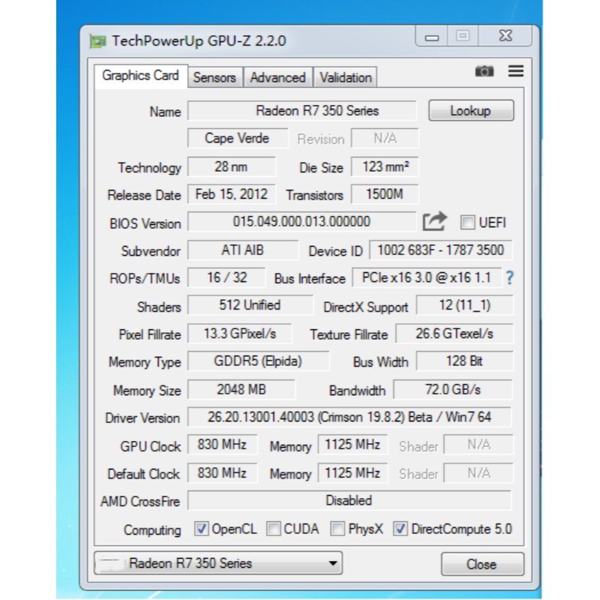Image resolution: width=600 pixels, height=600 pixels.
Task: Switch to the Sensors tab
Action: coord(214,78)
